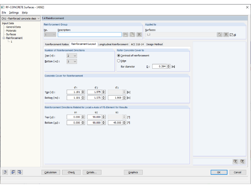
Task: Open Bottom (+z) directions dropdown
Action: pyautogui.click(x=72, y=61)
